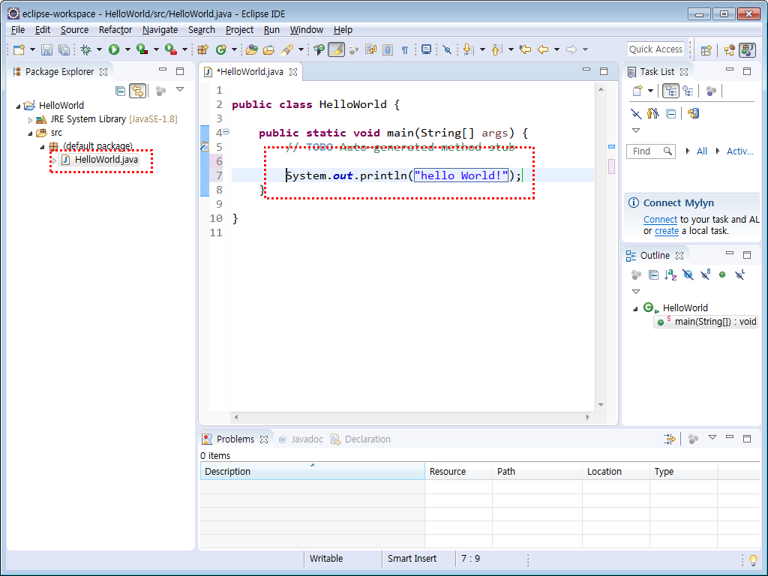The image size is (768, 576).
Task: Click the Skip All Breakpoints icon
Action: (447, 49)
